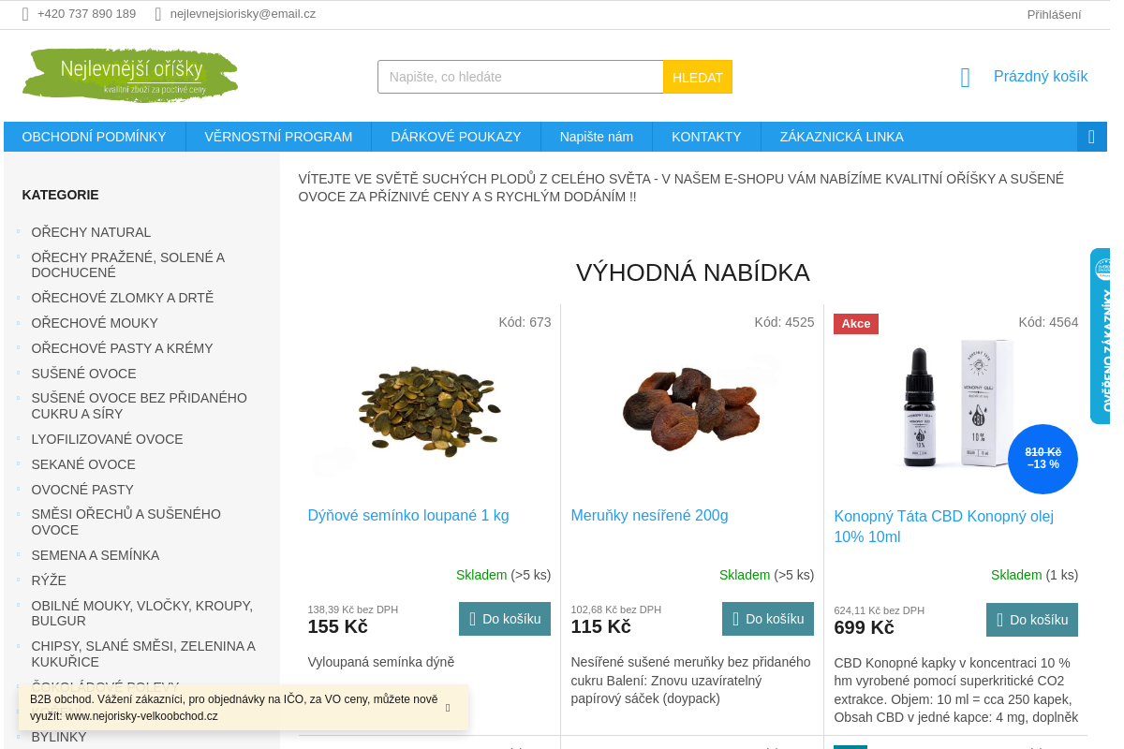
Task: Focus the search input field
Action: pyautogui.click(x=521, y=77)
